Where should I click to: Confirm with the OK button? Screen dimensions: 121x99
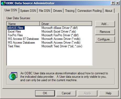(45, 93)
